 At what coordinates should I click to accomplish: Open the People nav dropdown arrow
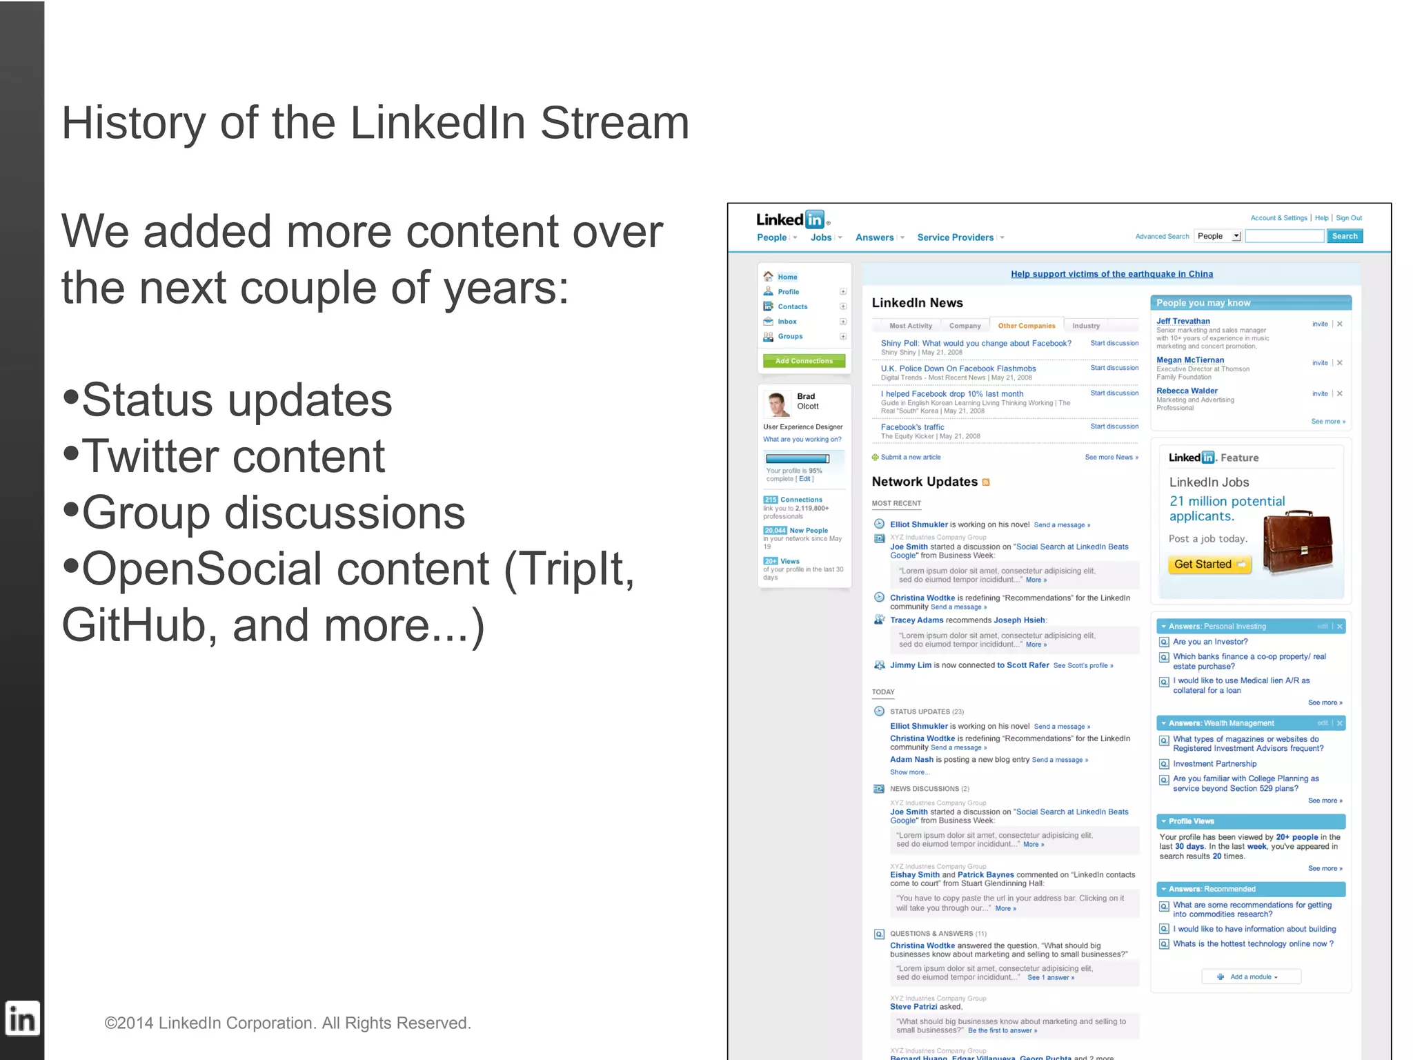click(795, 237)
